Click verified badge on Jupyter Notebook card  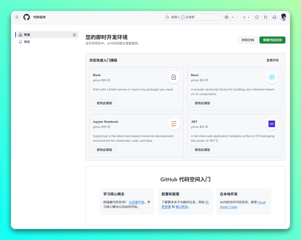point(109,127)
